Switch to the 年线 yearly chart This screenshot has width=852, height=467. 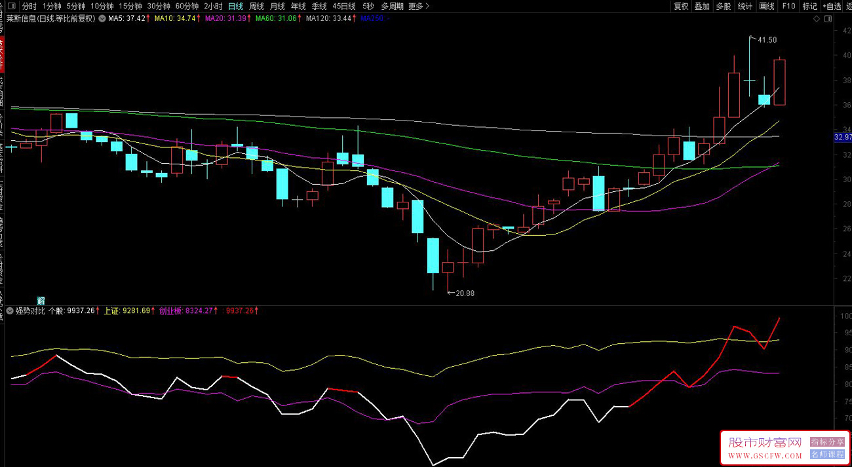(298, 6)
